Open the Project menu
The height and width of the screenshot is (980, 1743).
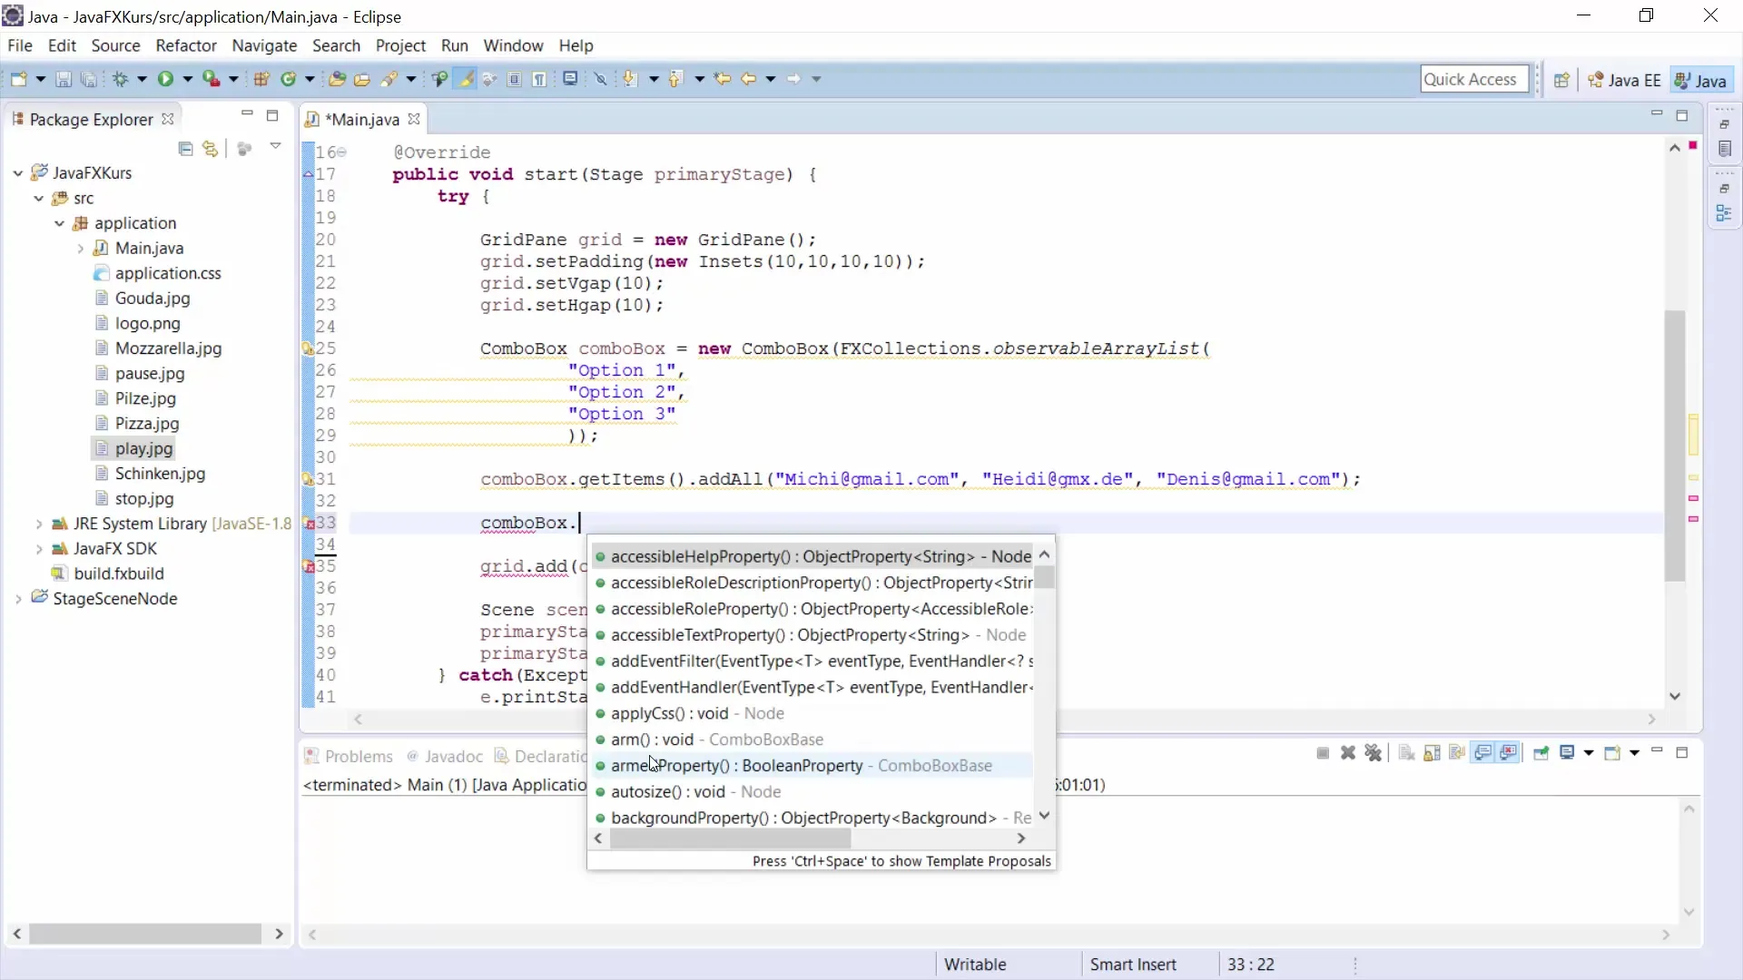[400, 45]
